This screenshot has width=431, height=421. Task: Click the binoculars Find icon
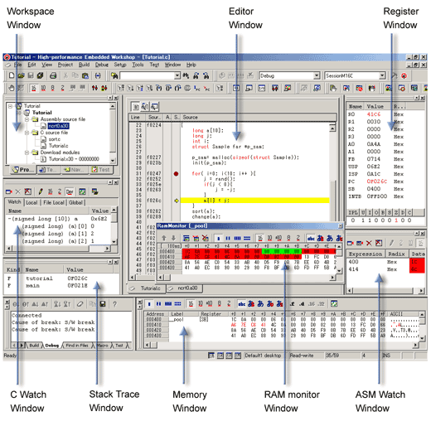click(186, 75)
